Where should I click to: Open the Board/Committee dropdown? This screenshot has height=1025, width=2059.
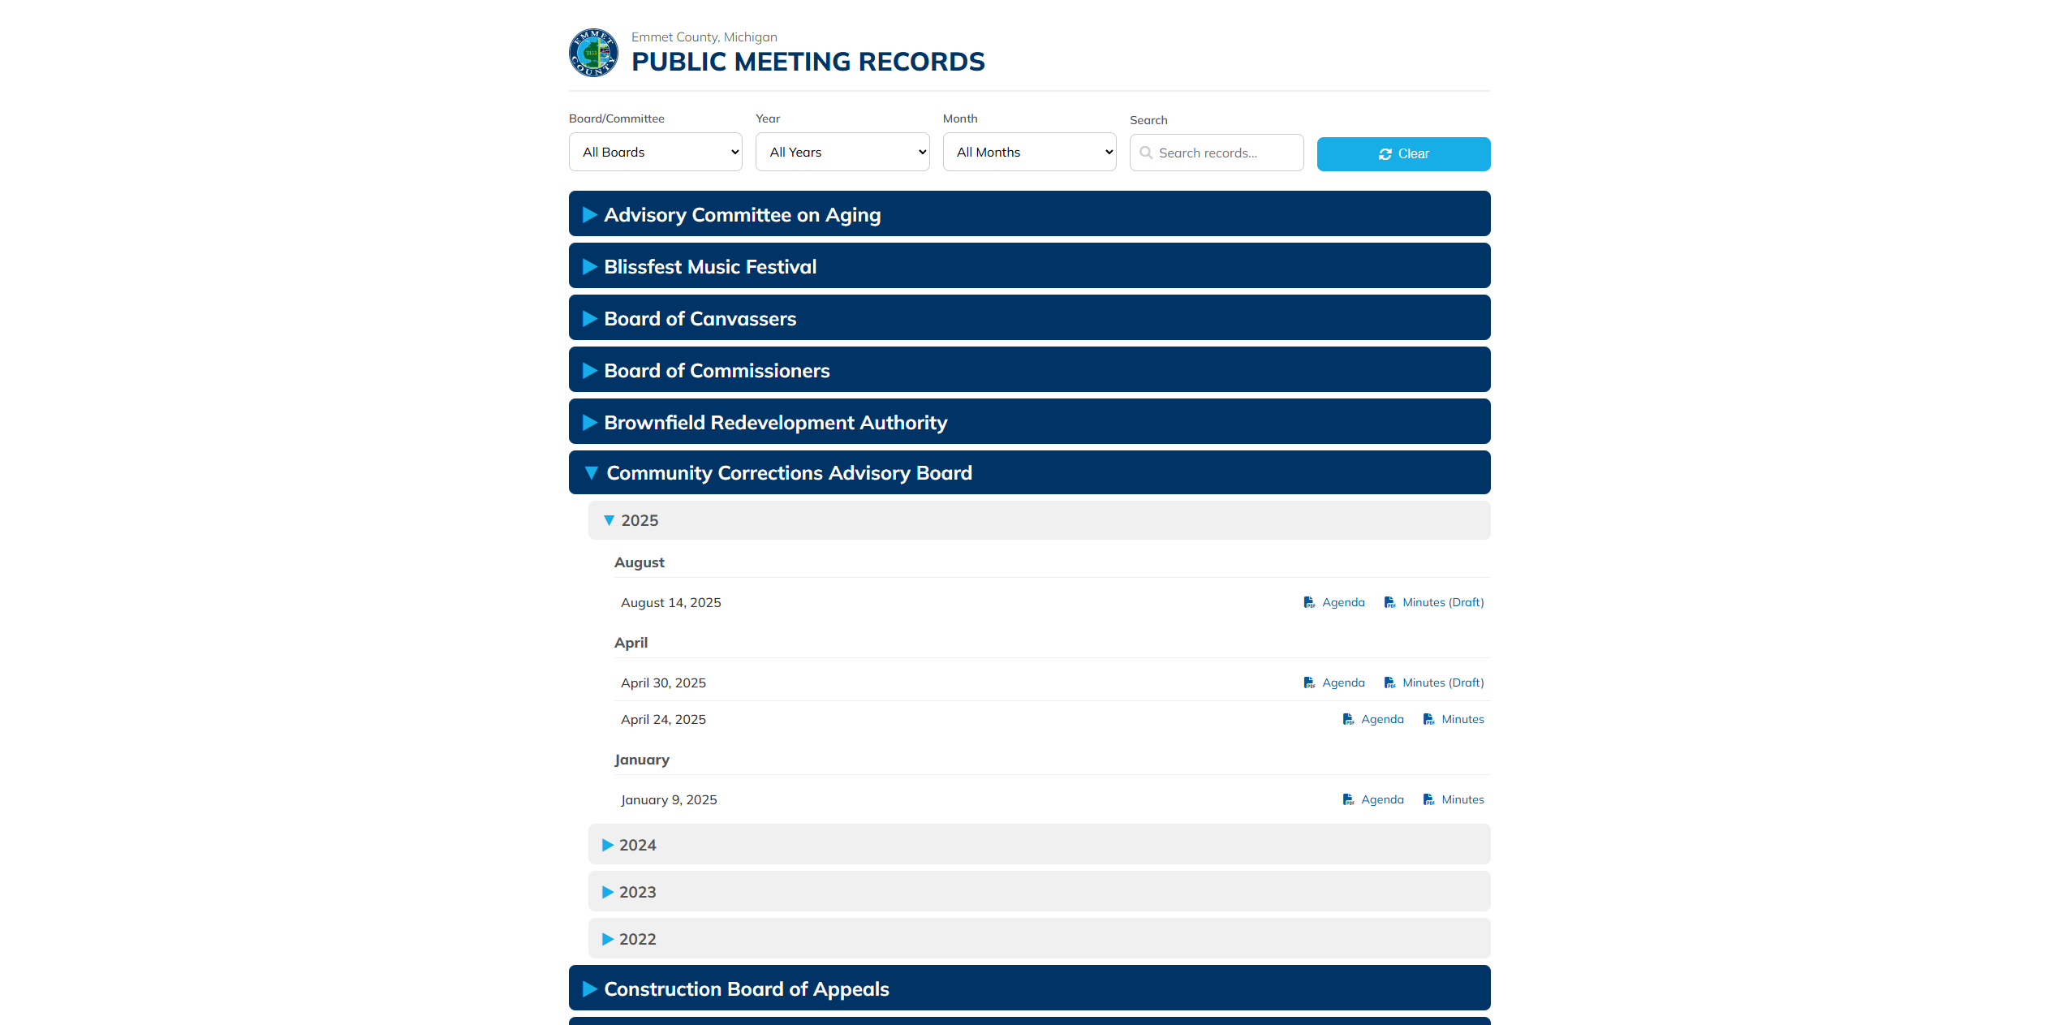point(655,152)
